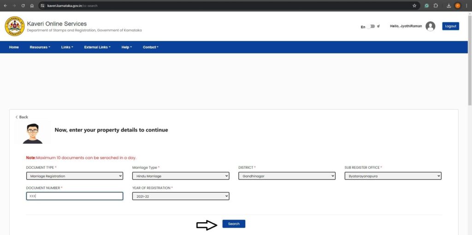Open the Chrome three-dot menu

(x=466, y=6)
